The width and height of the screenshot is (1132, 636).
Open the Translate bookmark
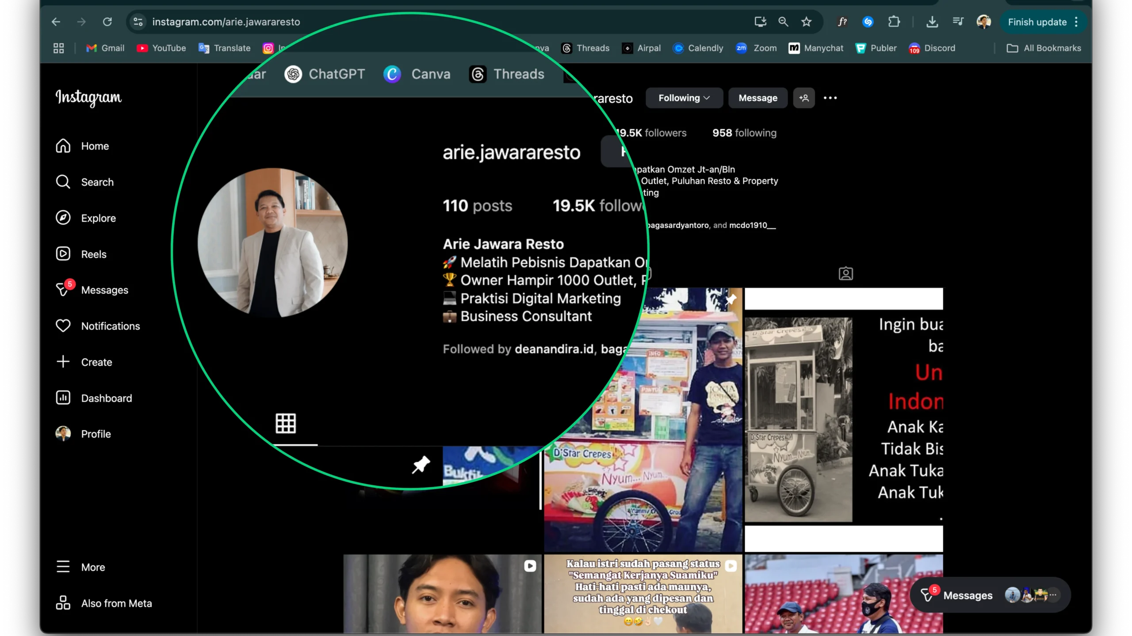click(225, 48)
